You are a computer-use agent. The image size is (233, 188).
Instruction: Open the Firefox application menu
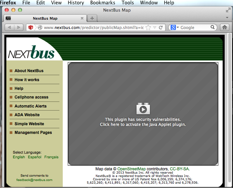(x=8, y=3)
